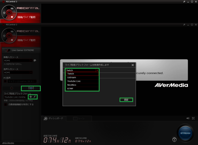Open the シーン tab
The height and width of the screenshot is (145, 198).
(79, 118)
